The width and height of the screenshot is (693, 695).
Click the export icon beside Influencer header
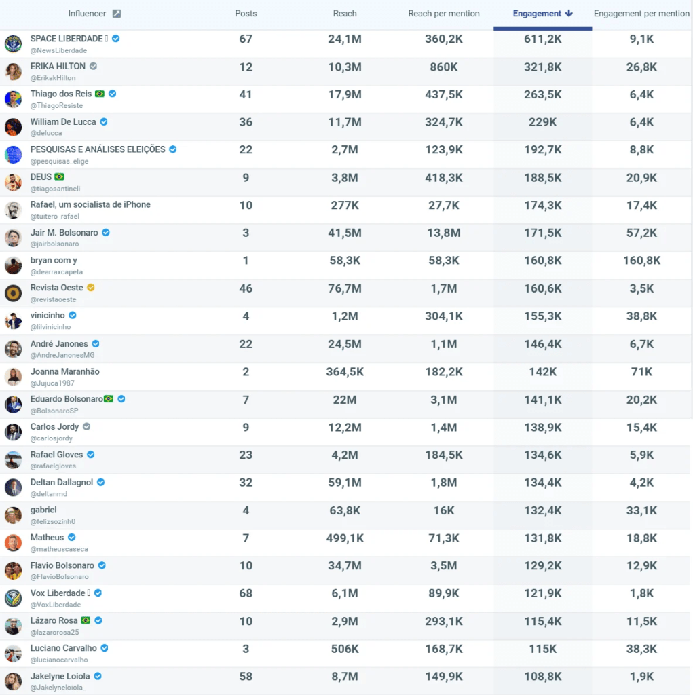pyautogui.click(x=117, y=14)
